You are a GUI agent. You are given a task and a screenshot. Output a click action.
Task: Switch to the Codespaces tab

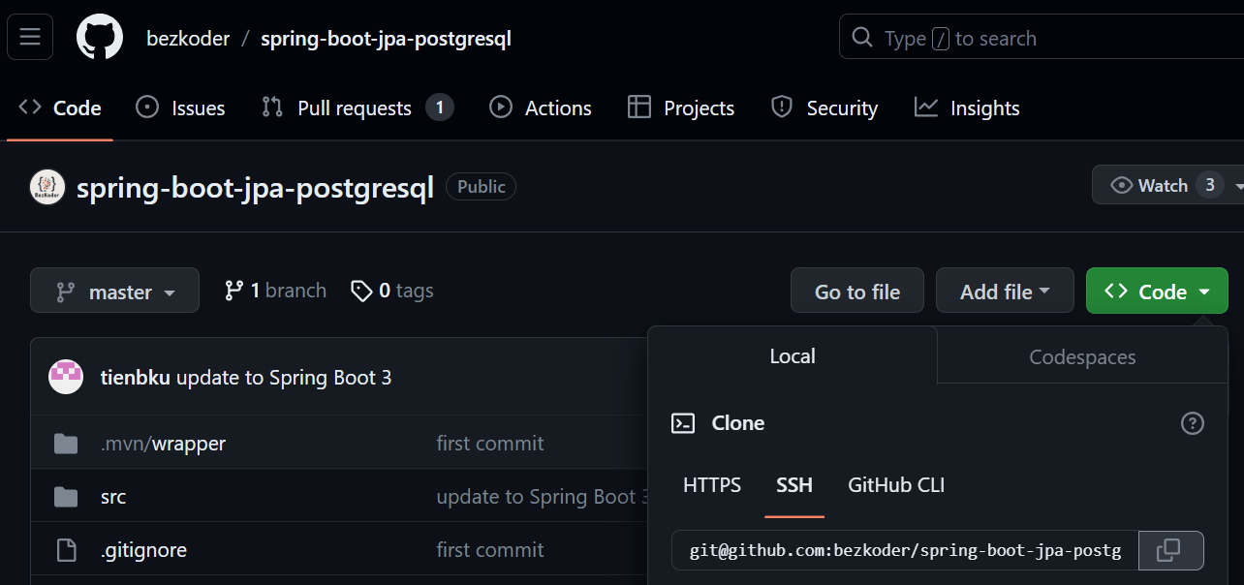click(1081, 356)
